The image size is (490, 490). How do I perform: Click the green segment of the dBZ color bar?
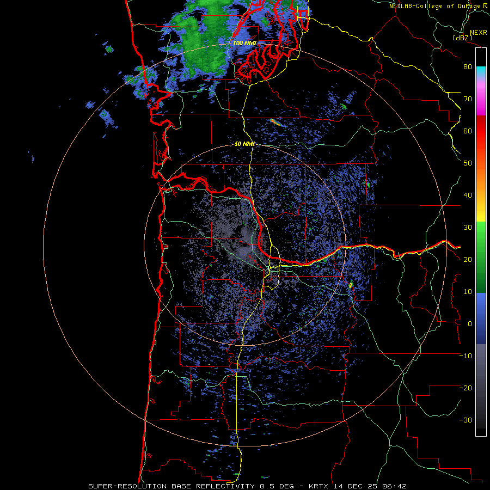click(x=481, y=257)
